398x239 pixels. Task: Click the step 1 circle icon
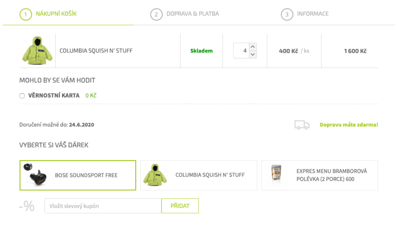point(26,14)
